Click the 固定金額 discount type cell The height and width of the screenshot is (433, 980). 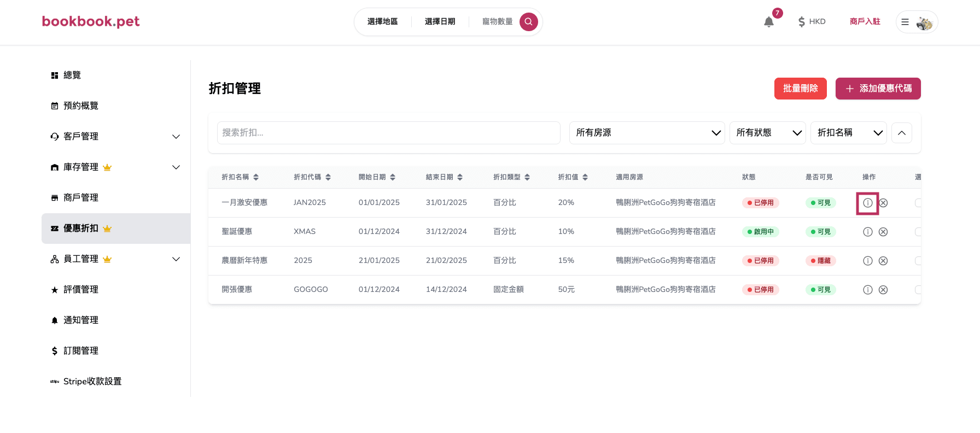tap(509, 290)
